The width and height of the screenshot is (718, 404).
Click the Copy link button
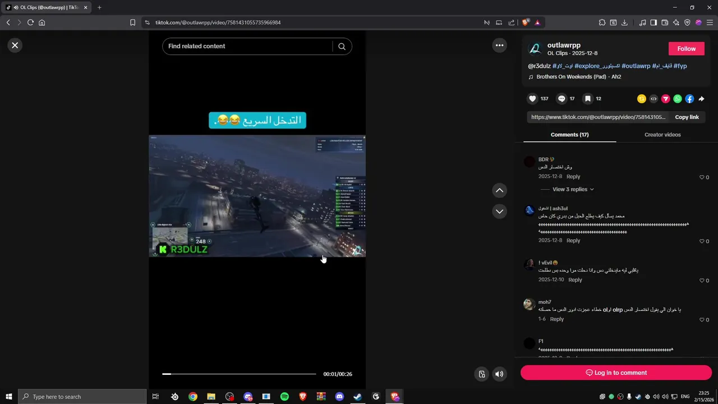point(687,117)
